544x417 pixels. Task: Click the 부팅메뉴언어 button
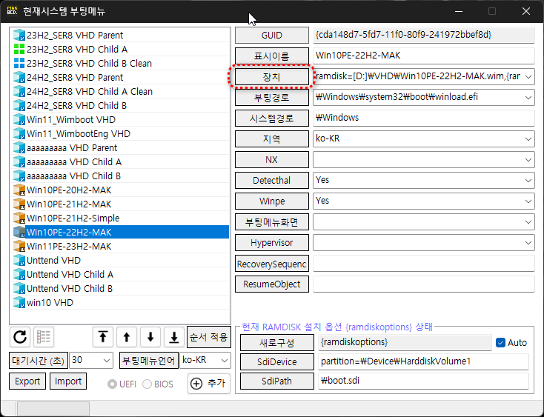149,361
